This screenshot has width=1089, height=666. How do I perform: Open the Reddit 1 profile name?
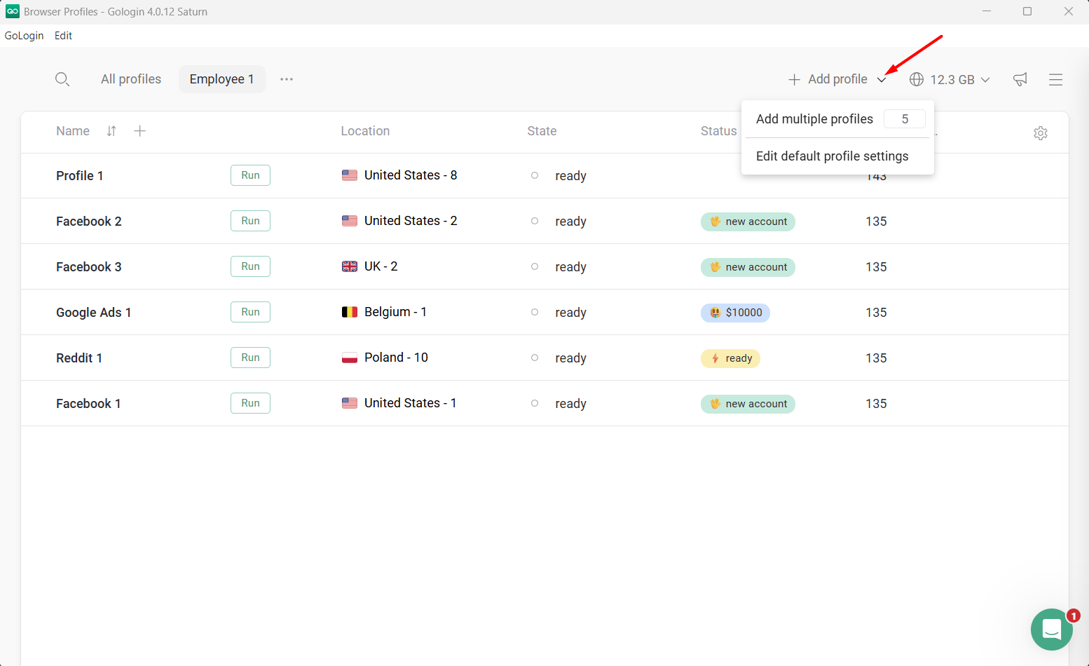pos(79,358)
